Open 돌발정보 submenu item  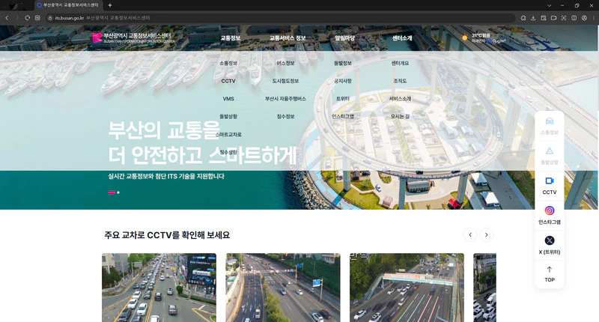[343, 64]
